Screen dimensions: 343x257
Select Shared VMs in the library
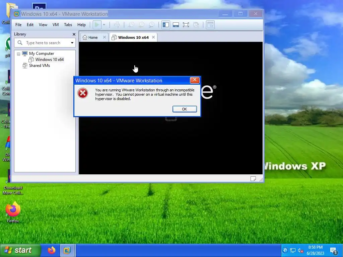click(x=40, y=66)
